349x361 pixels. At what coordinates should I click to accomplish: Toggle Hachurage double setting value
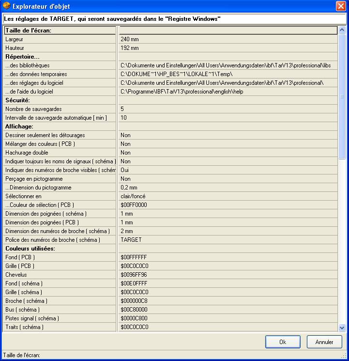228,153
